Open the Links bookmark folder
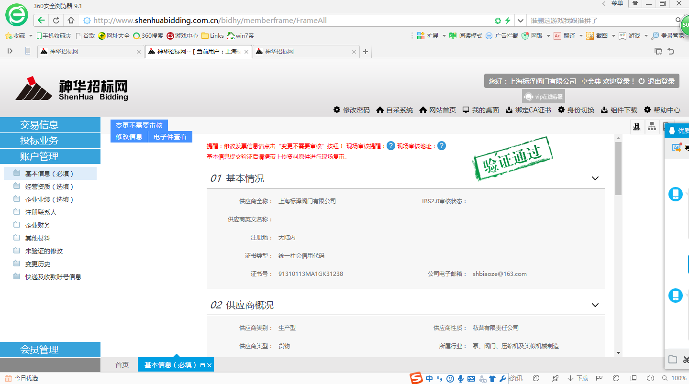The width and height of the screenshot is (689, 384). pyautogui.click(x=212, y=36)
